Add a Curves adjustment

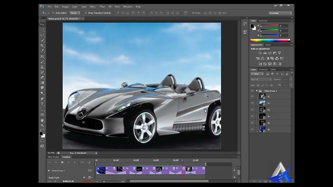pos(270,53)
